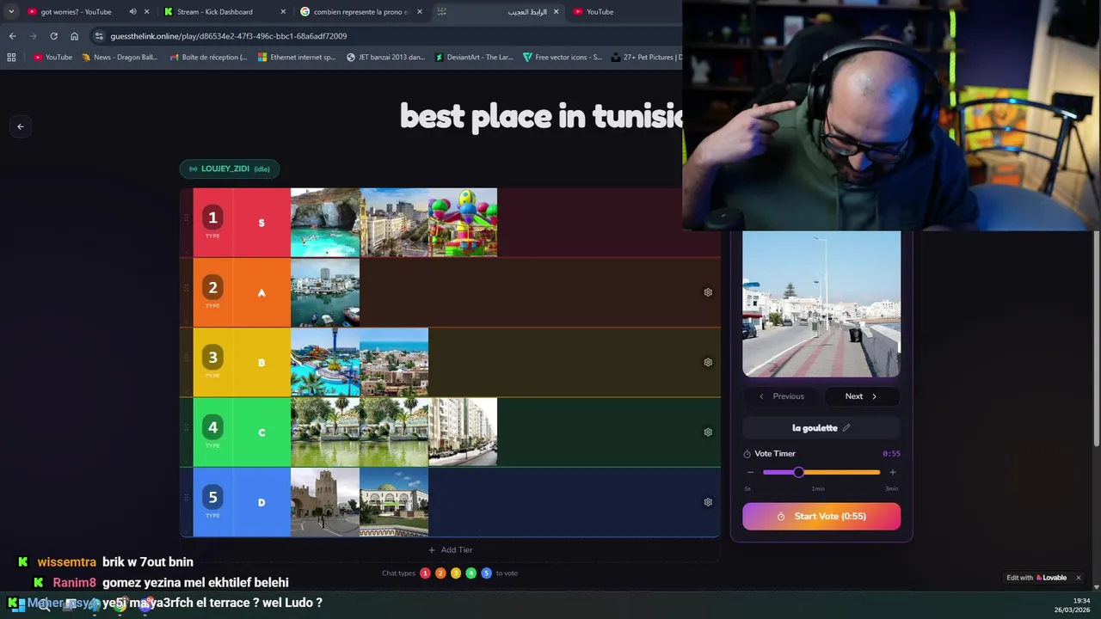Click the Previous item button

click(781, 396)
